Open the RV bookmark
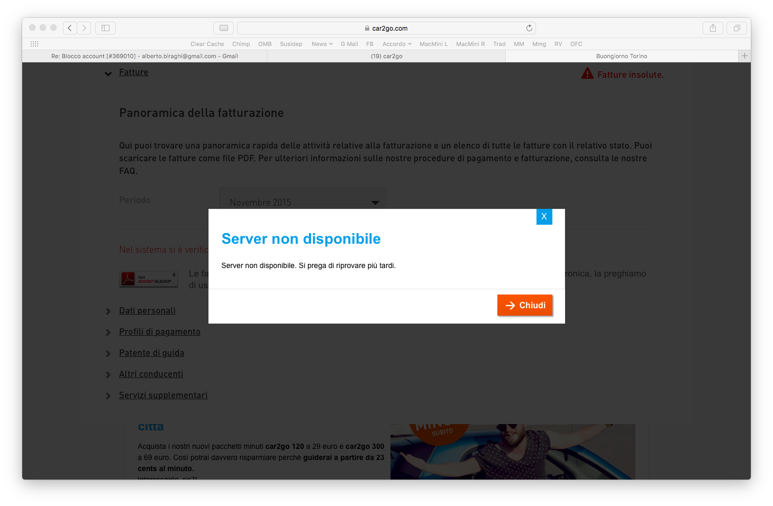The image size is (773, 506). [558, 44]
